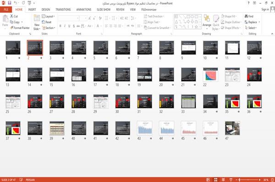This screenshot has width=275, height=182.
Task: Expand the Section dropdown
Action: [x=49, y=28]
